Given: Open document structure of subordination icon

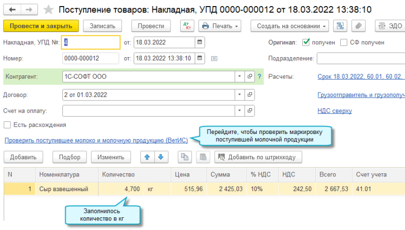Looking at the screenshot, I should click(x=340, y=26).
